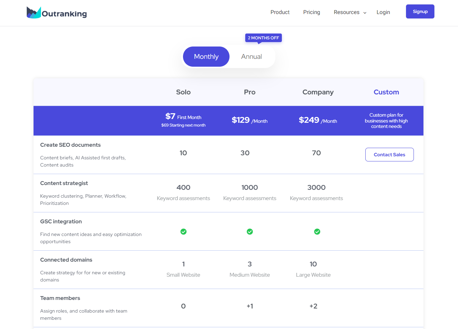Select the Custom plan header

pyautogui.click(x=386, y=92)
